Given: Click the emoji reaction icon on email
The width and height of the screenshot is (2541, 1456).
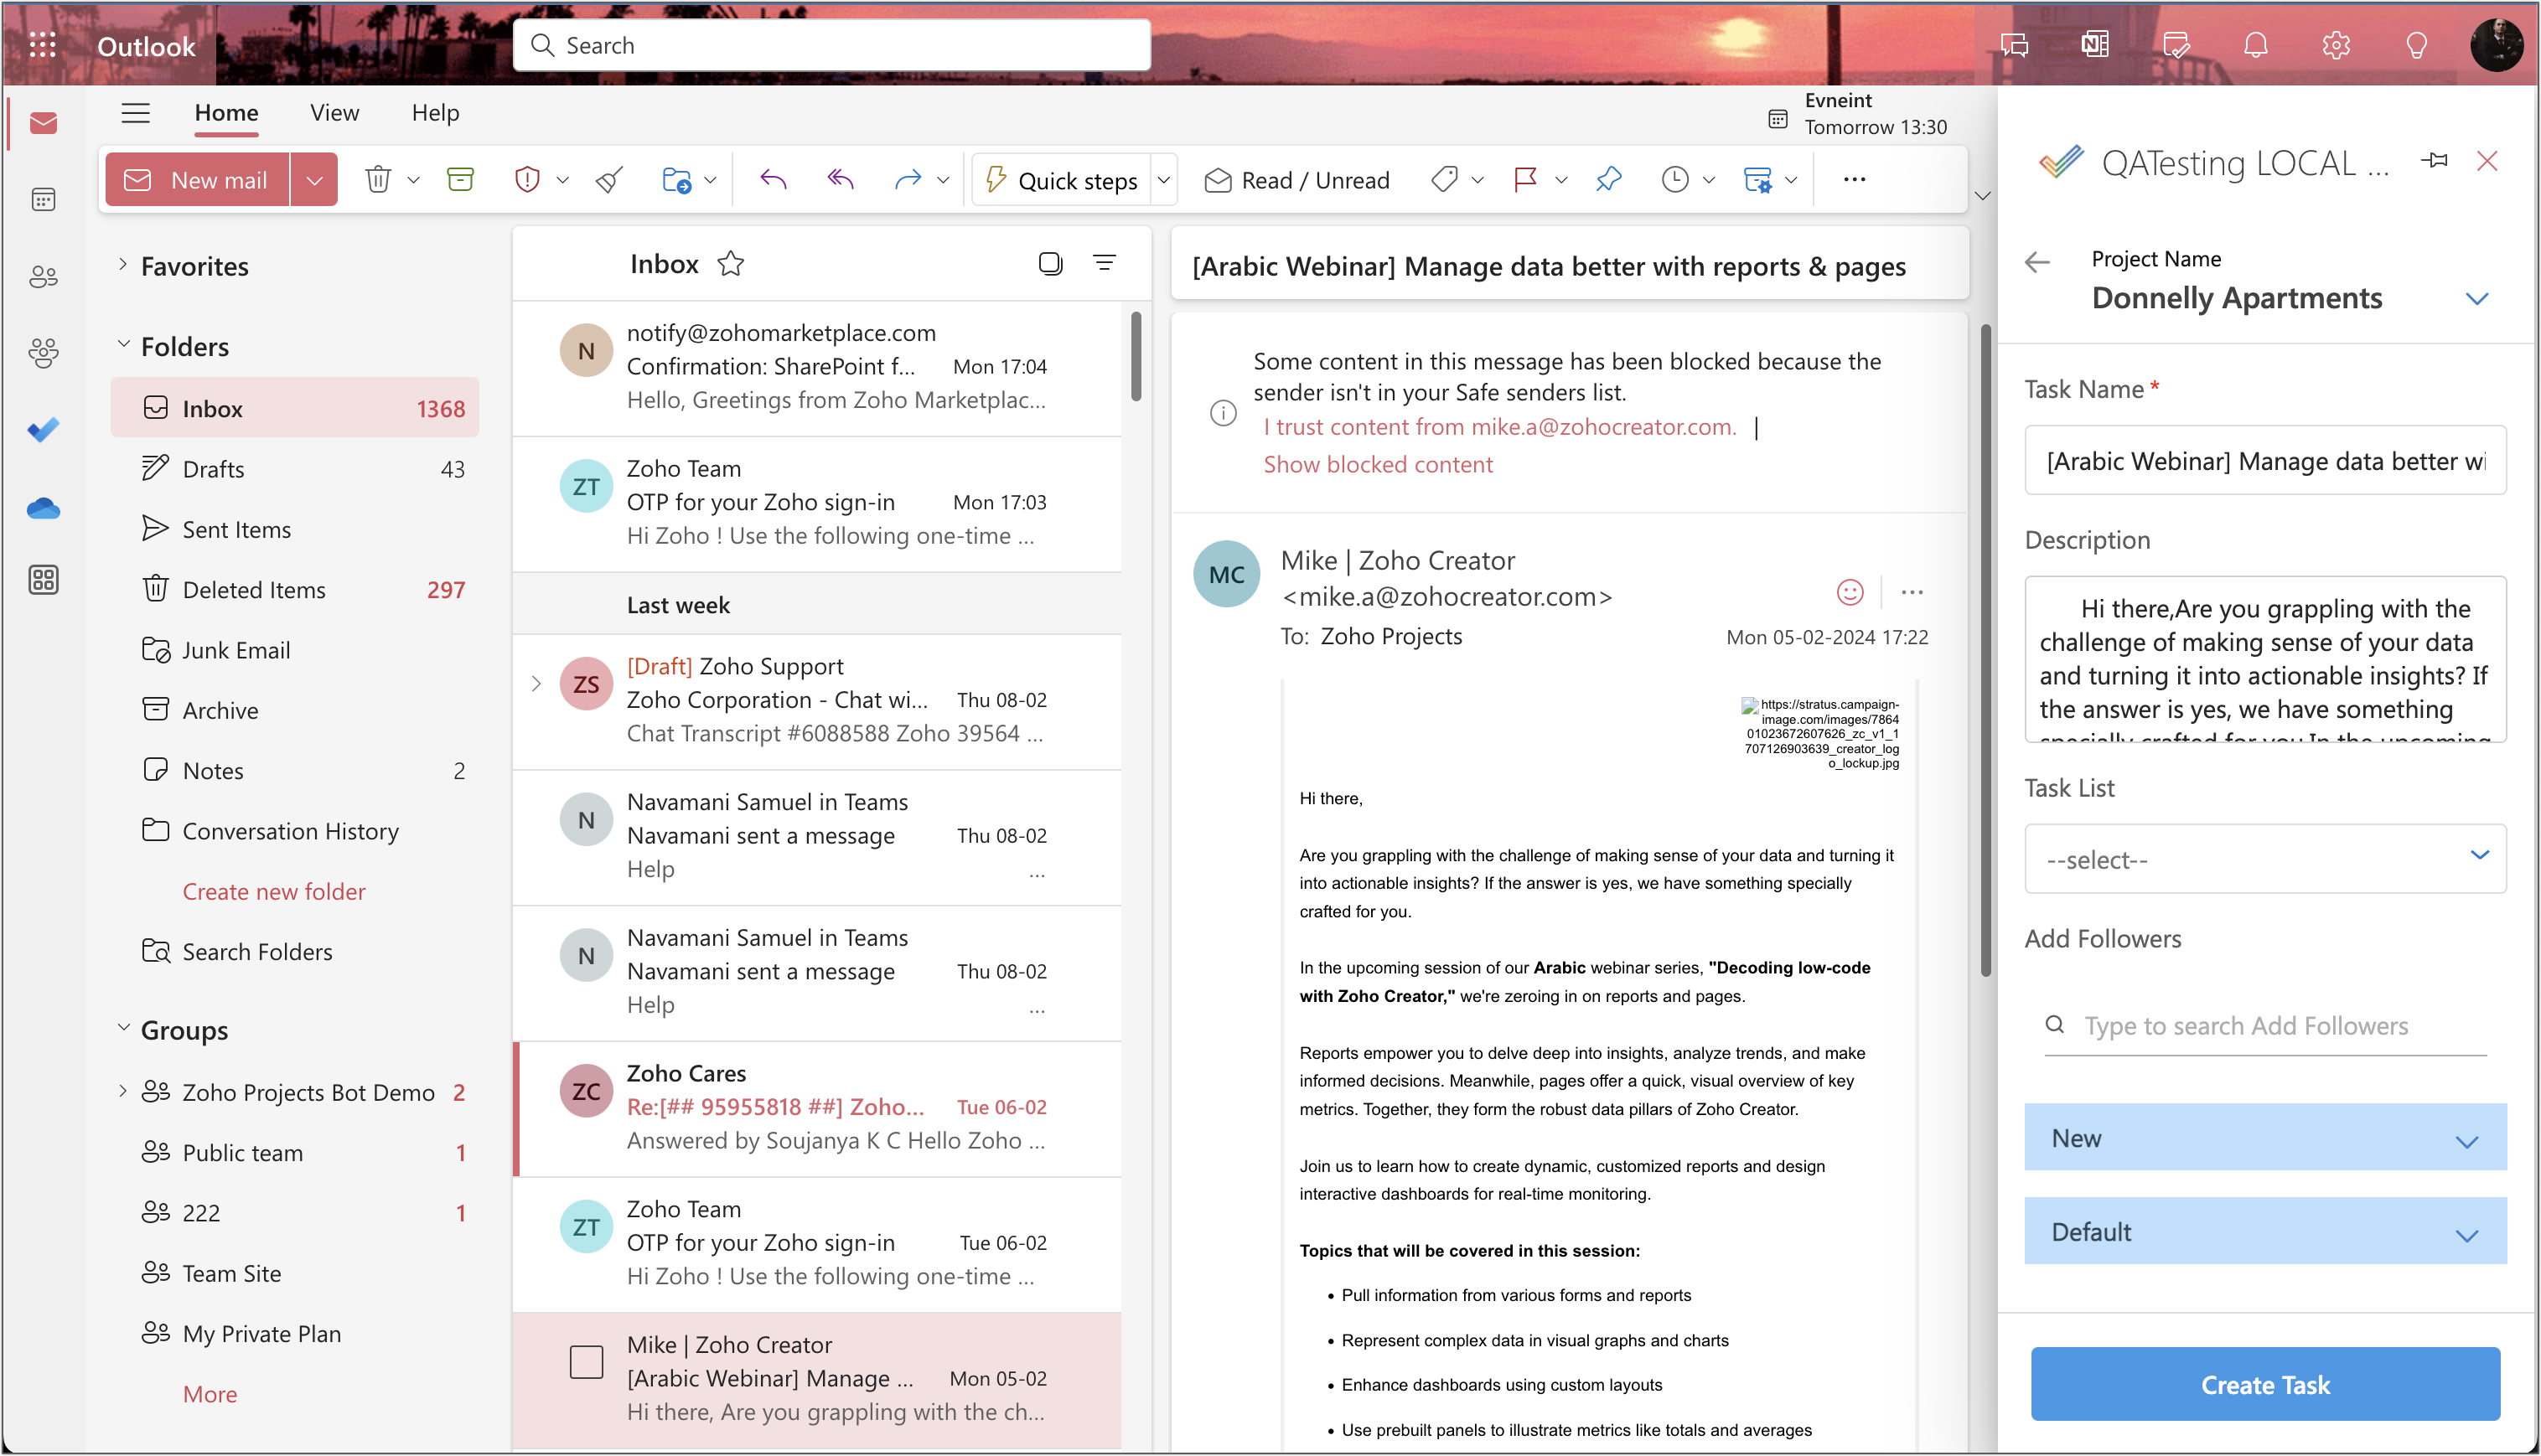Looking at the screenshot, I should [1850, 592].
